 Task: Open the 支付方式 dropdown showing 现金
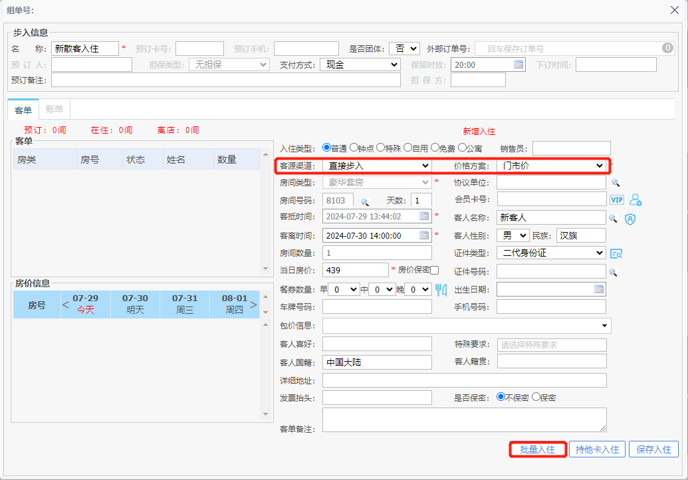point(360,64)
